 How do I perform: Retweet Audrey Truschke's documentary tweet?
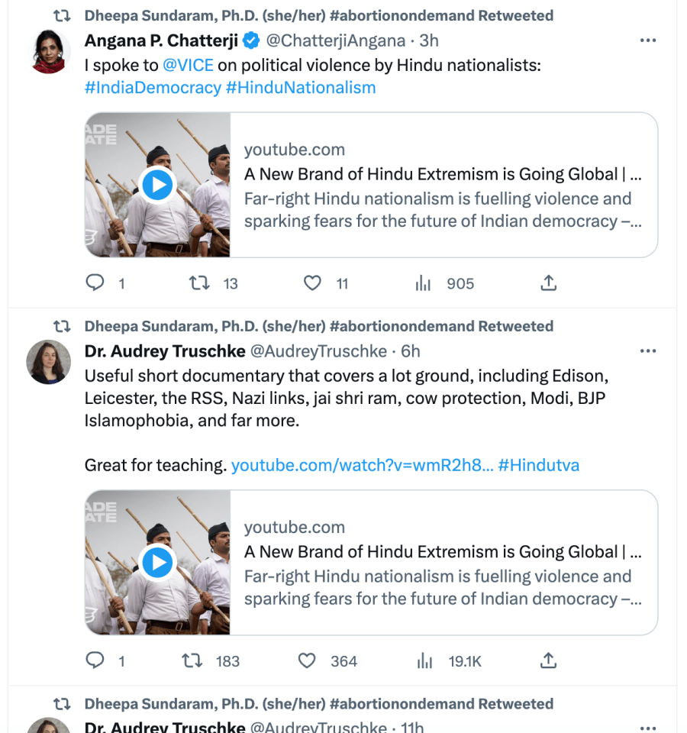tap(193, 661)
